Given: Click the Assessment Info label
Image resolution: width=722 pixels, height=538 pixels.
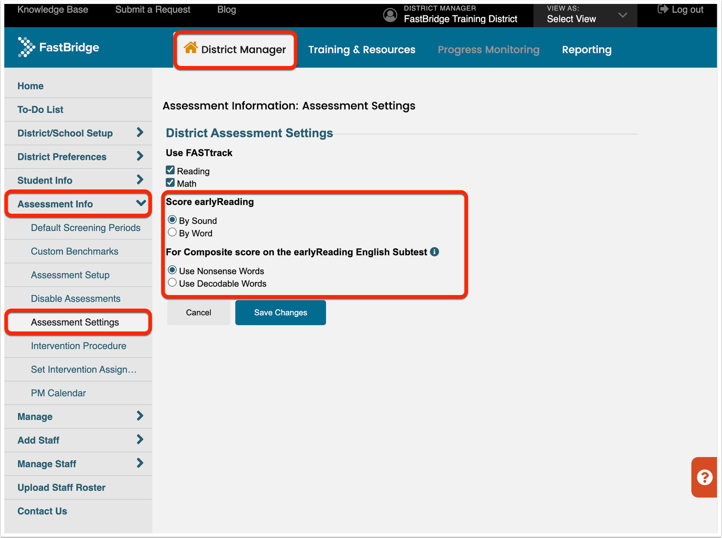Looking at the screenshot, I should [55, 204].
